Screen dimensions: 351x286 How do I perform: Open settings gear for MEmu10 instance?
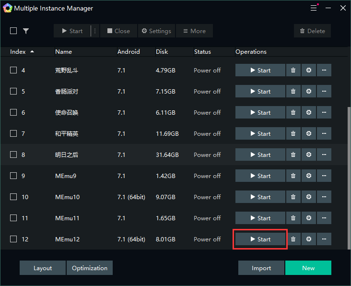(x=308, y=197)
